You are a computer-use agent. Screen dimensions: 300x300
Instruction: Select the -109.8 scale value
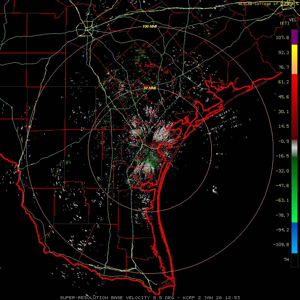(x=281, y=245)
